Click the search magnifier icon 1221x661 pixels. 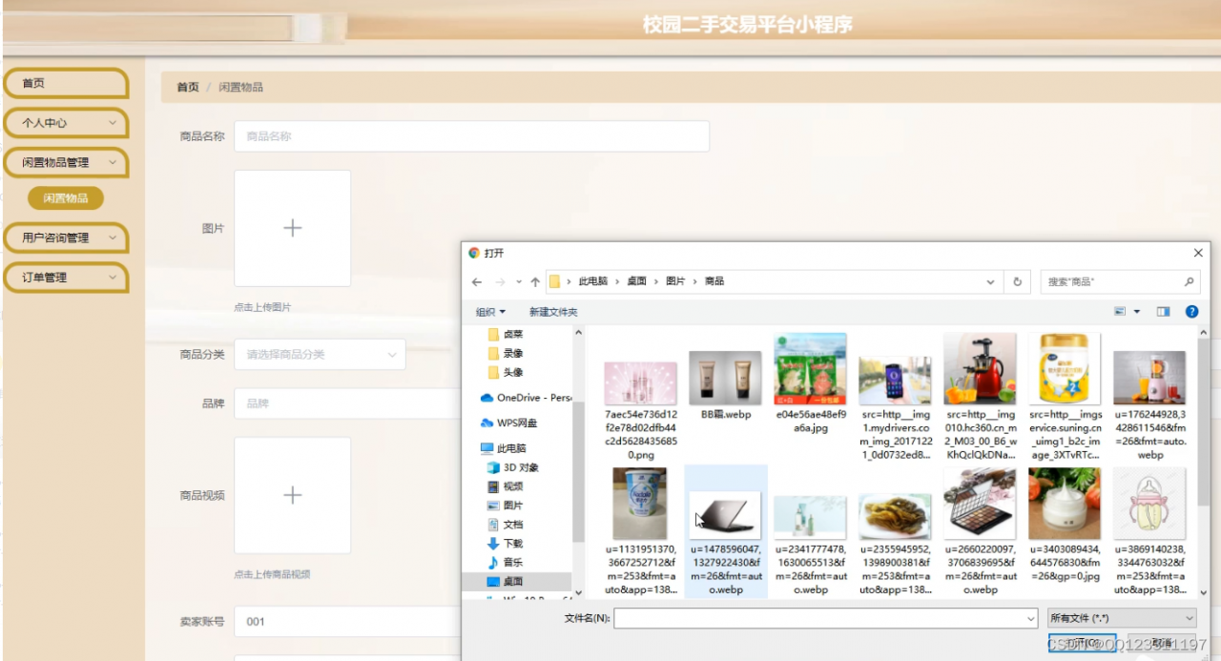pyautogui.click(x=1189, y=282)
